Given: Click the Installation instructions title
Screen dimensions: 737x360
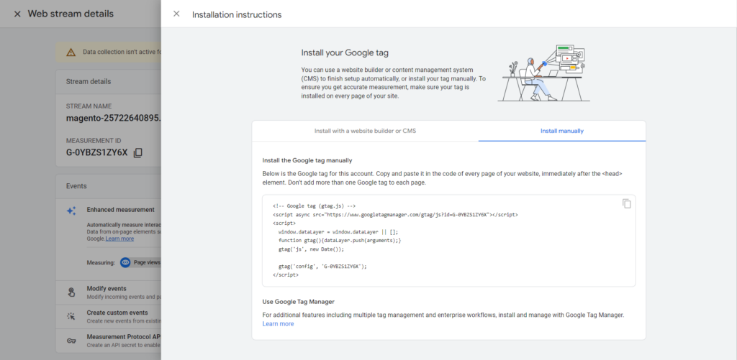Looking at the screenshot, I should 237,14.
